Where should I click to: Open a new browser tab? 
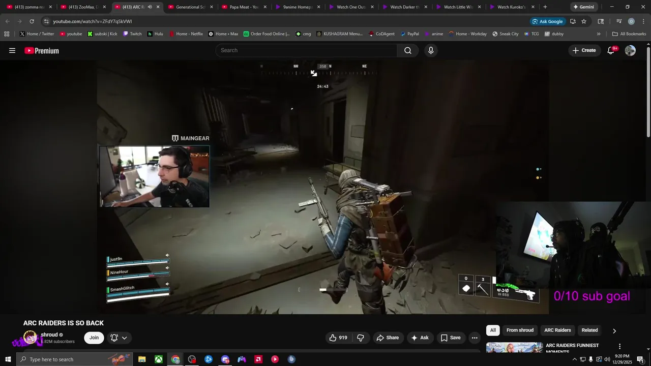[x=545, y=7]
